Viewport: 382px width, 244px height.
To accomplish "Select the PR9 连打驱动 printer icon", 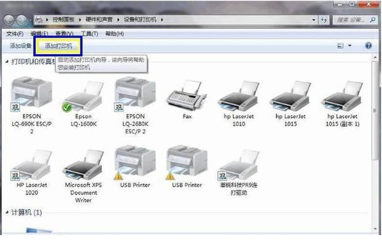I will click(239, 165).
